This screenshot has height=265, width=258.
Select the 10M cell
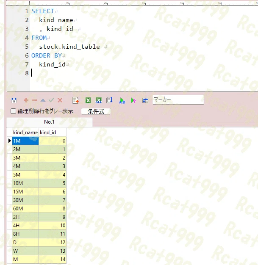25,183
